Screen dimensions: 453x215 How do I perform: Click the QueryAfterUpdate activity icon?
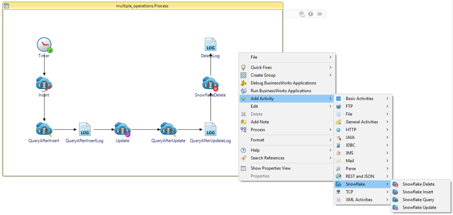point(168,130)
